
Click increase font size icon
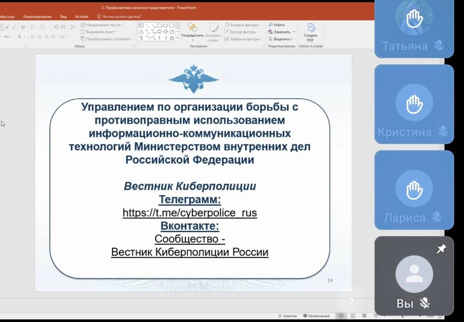point(7,27)
